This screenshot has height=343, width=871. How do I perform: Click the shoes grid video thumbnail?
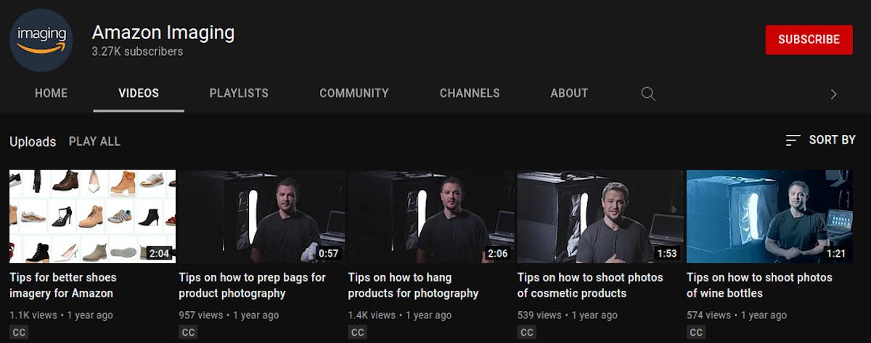(92, 216)
